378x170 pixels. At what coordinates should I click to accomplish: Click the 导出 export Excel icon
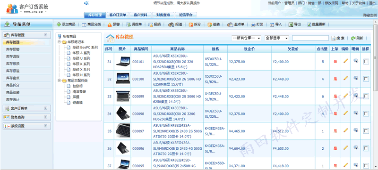tap(291, 24)
